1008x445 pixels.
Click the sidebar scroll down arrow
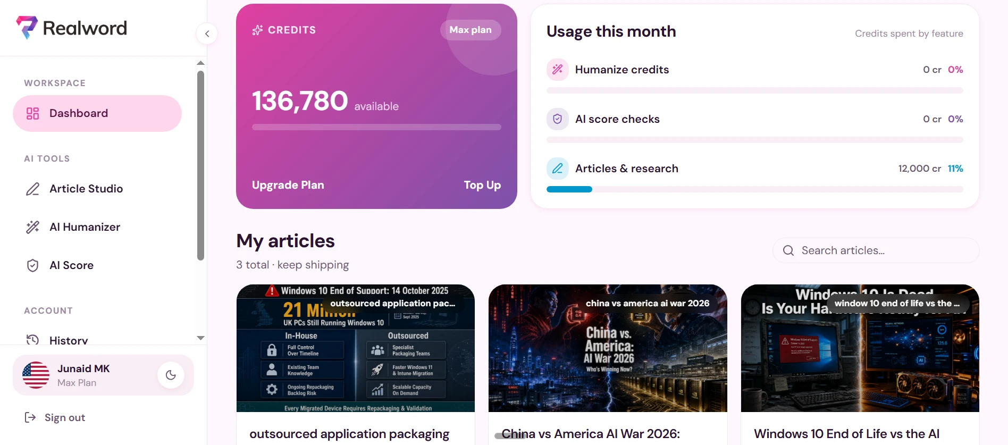click(200, 338)
